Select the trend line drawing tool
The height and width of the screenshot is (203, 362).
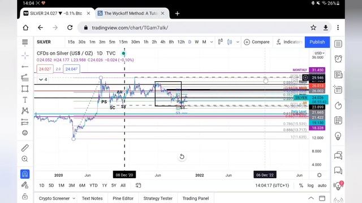[x=25, y=67]
